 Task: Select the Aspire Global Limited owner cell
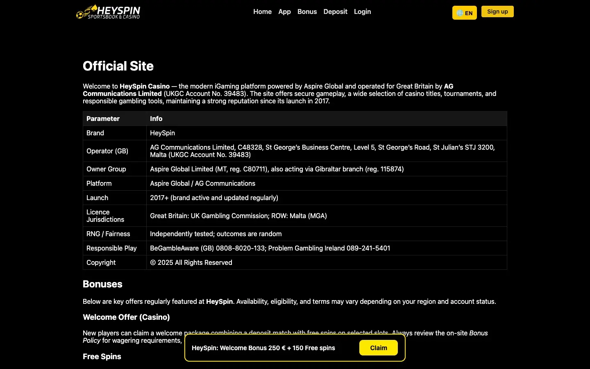point(327,169)
